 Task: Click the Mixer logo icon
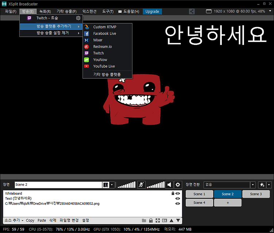click(x=87, y=40)
